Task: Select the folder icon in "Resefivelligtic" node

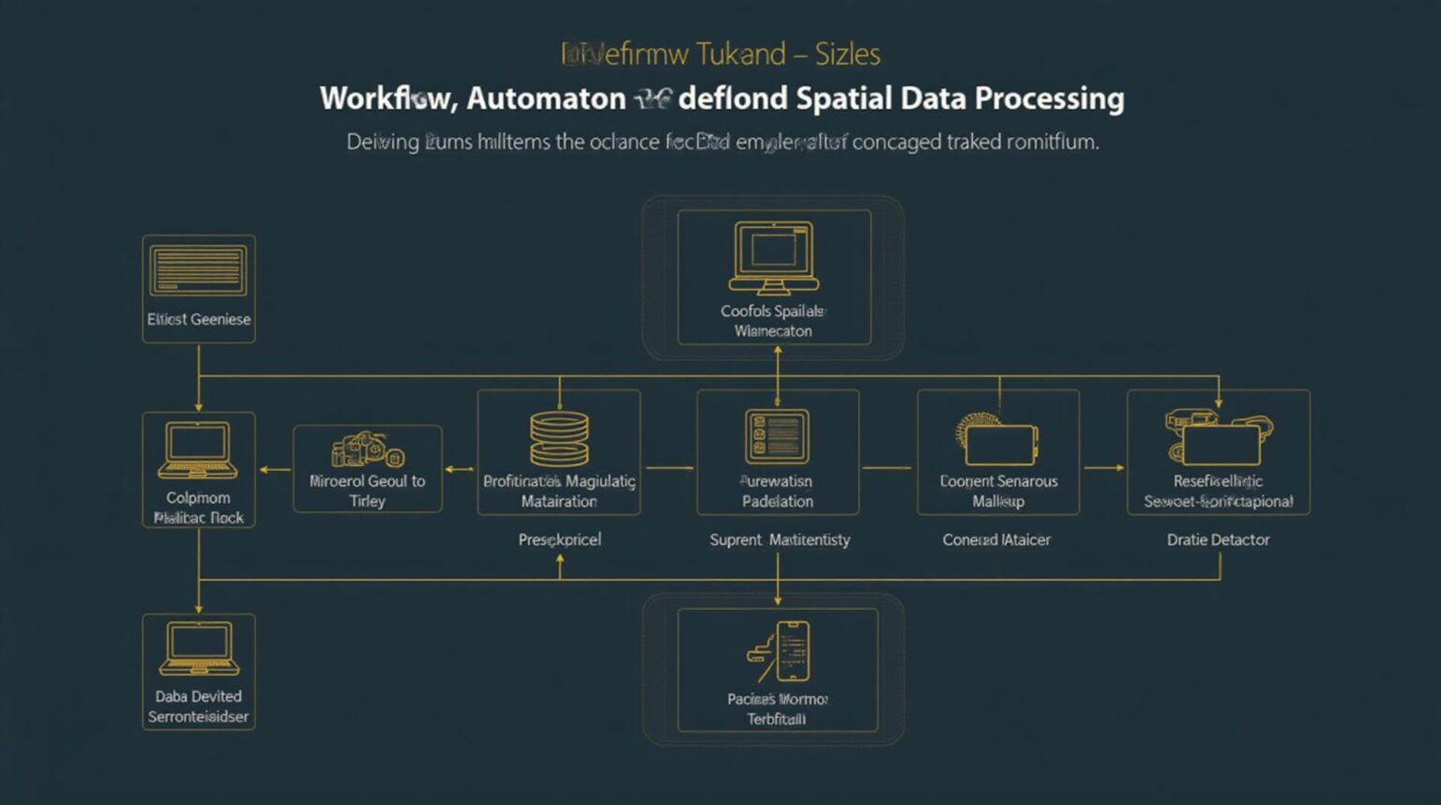Action: click(x=1218, y=439)
